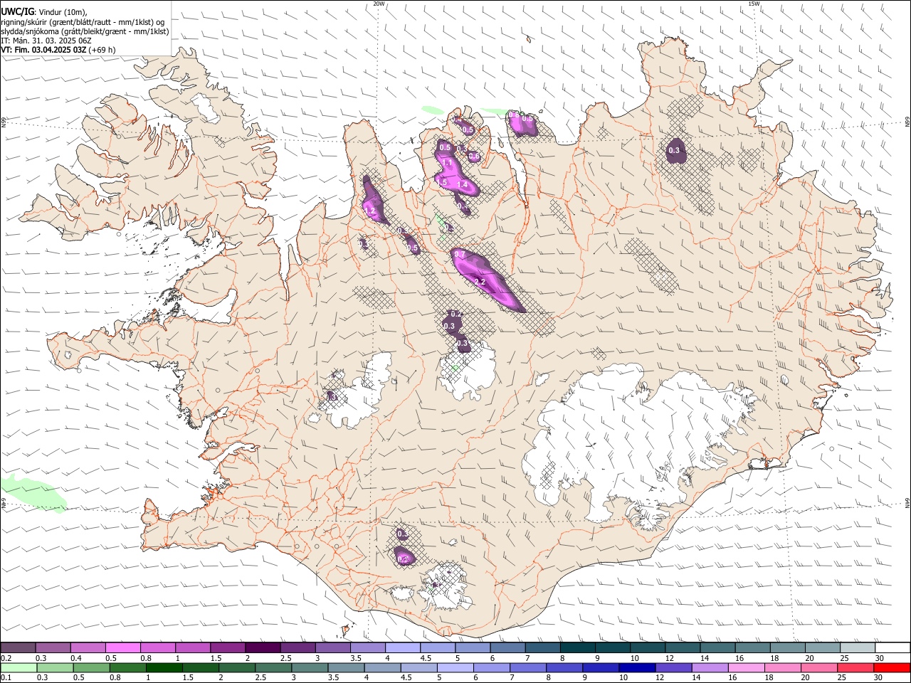Image resolution: width=911 pixels, height=683 pixels.
Task: Select the light pink 16 swatch, lower row
Action: [746, 667]
